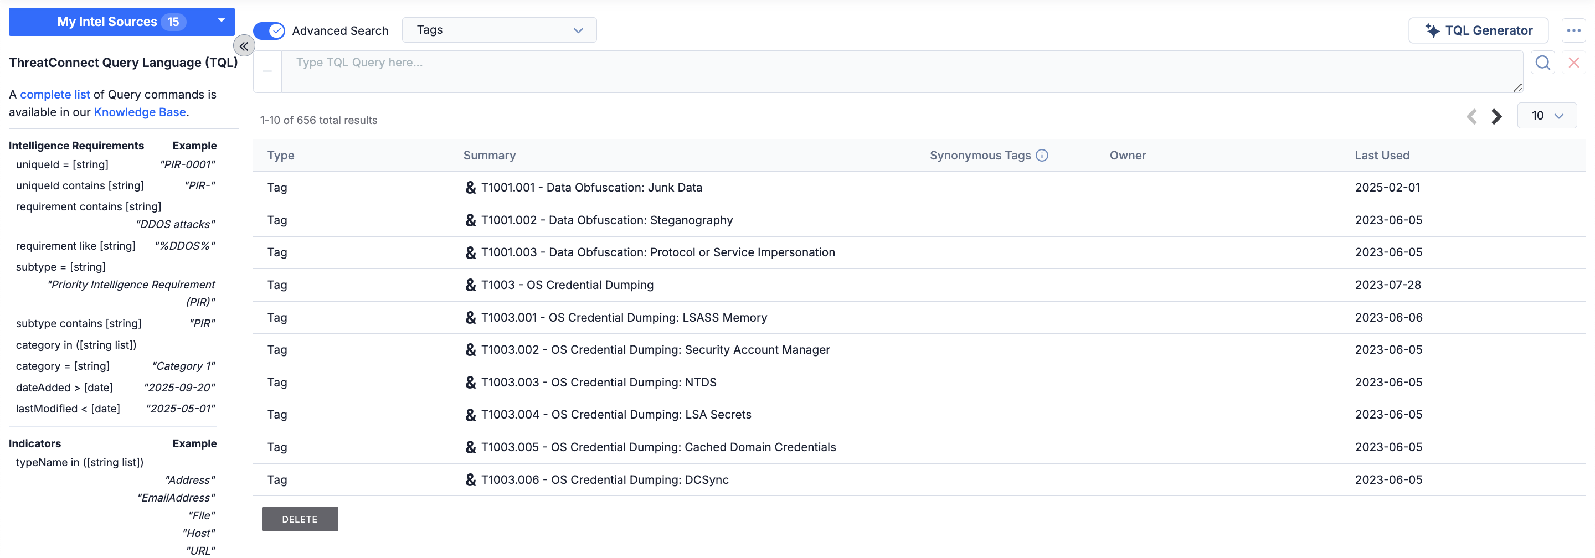Click the Intelligence Requirements heading

click(x=76, y=146)
